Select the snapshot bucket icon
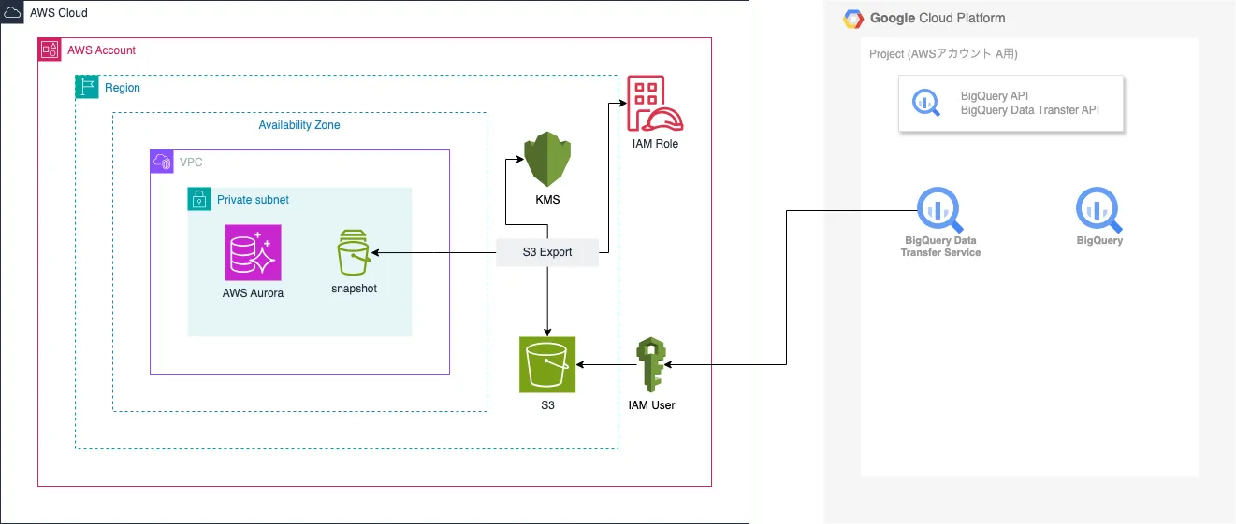Image resolution: width=1236 pixels, height=524 pixels. (x=354, y=253)
